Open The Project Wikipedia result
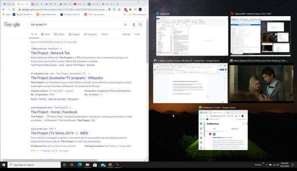The image size is (297, 171). [x=67, y=78]
